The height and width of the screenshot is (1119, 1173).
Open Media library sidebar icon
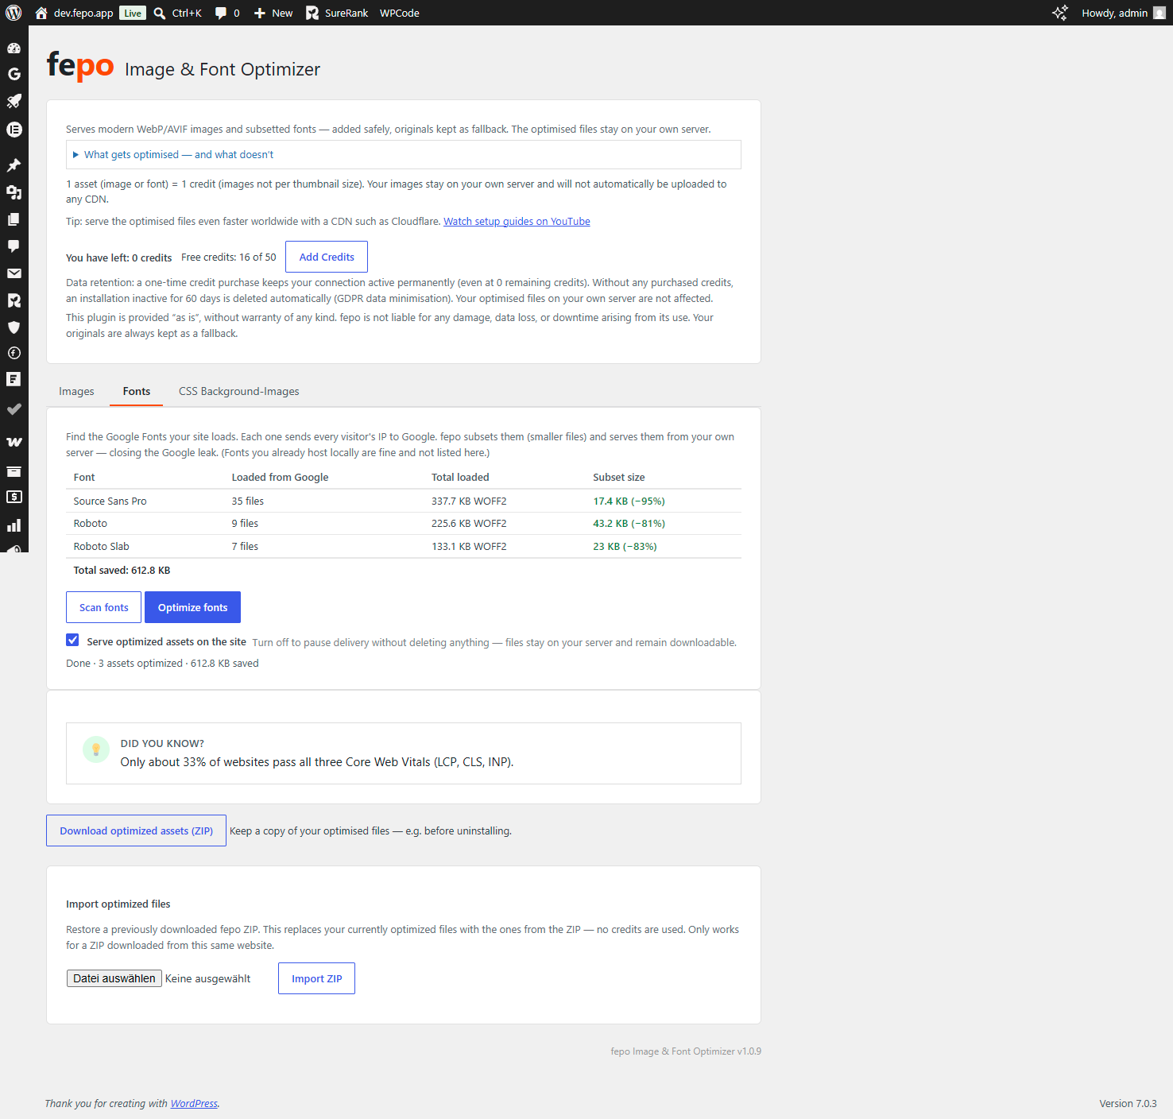click(14, 192)
